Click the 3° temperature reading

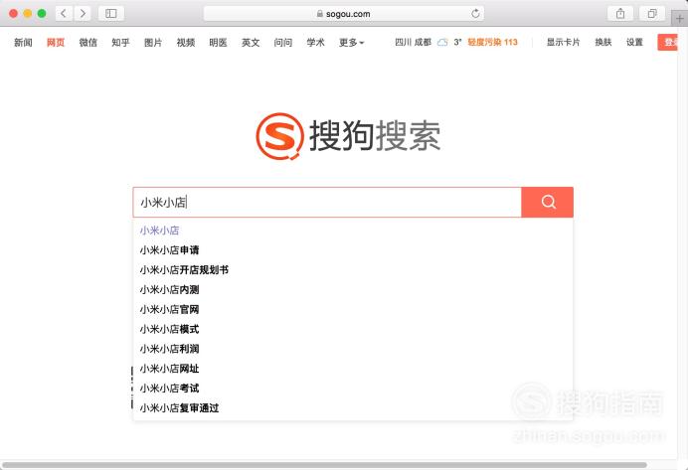click(457, 42)
